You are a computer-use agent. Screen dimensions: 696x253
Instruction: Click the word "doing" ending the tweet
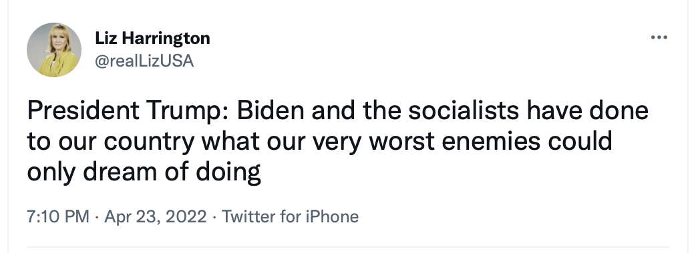pyautogui.click(x=228, y=173)
